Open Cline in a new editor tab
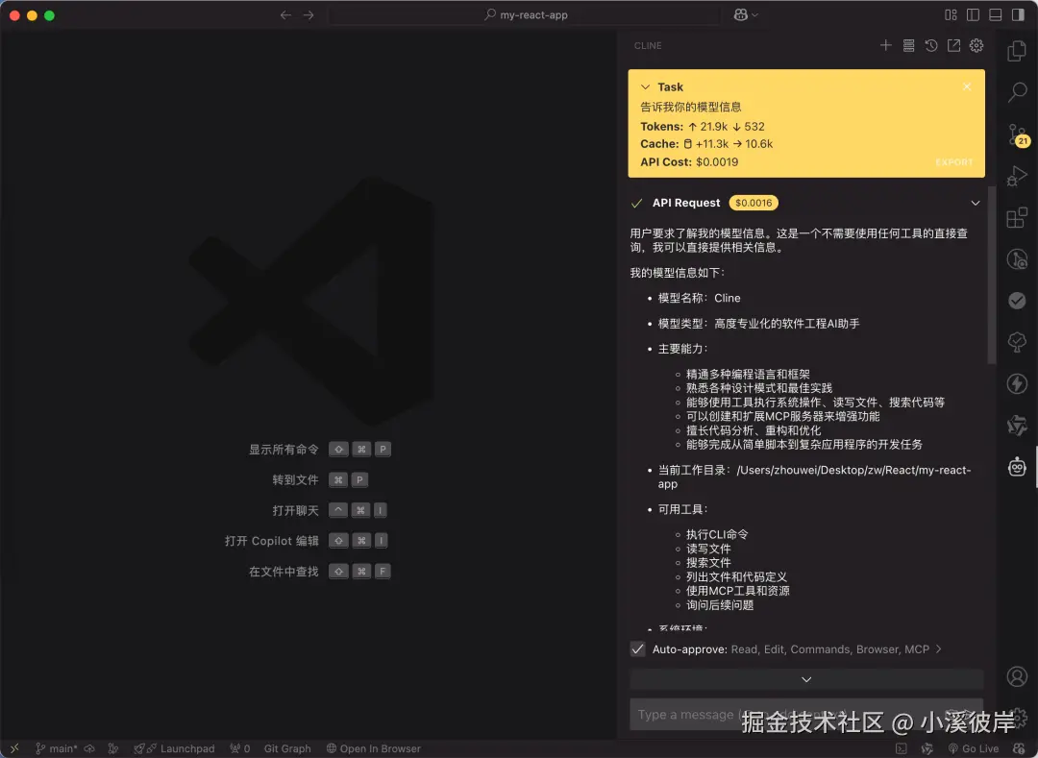Viewport: 1038px width, 758px height. pyautogui.click(x=952, y=45)
